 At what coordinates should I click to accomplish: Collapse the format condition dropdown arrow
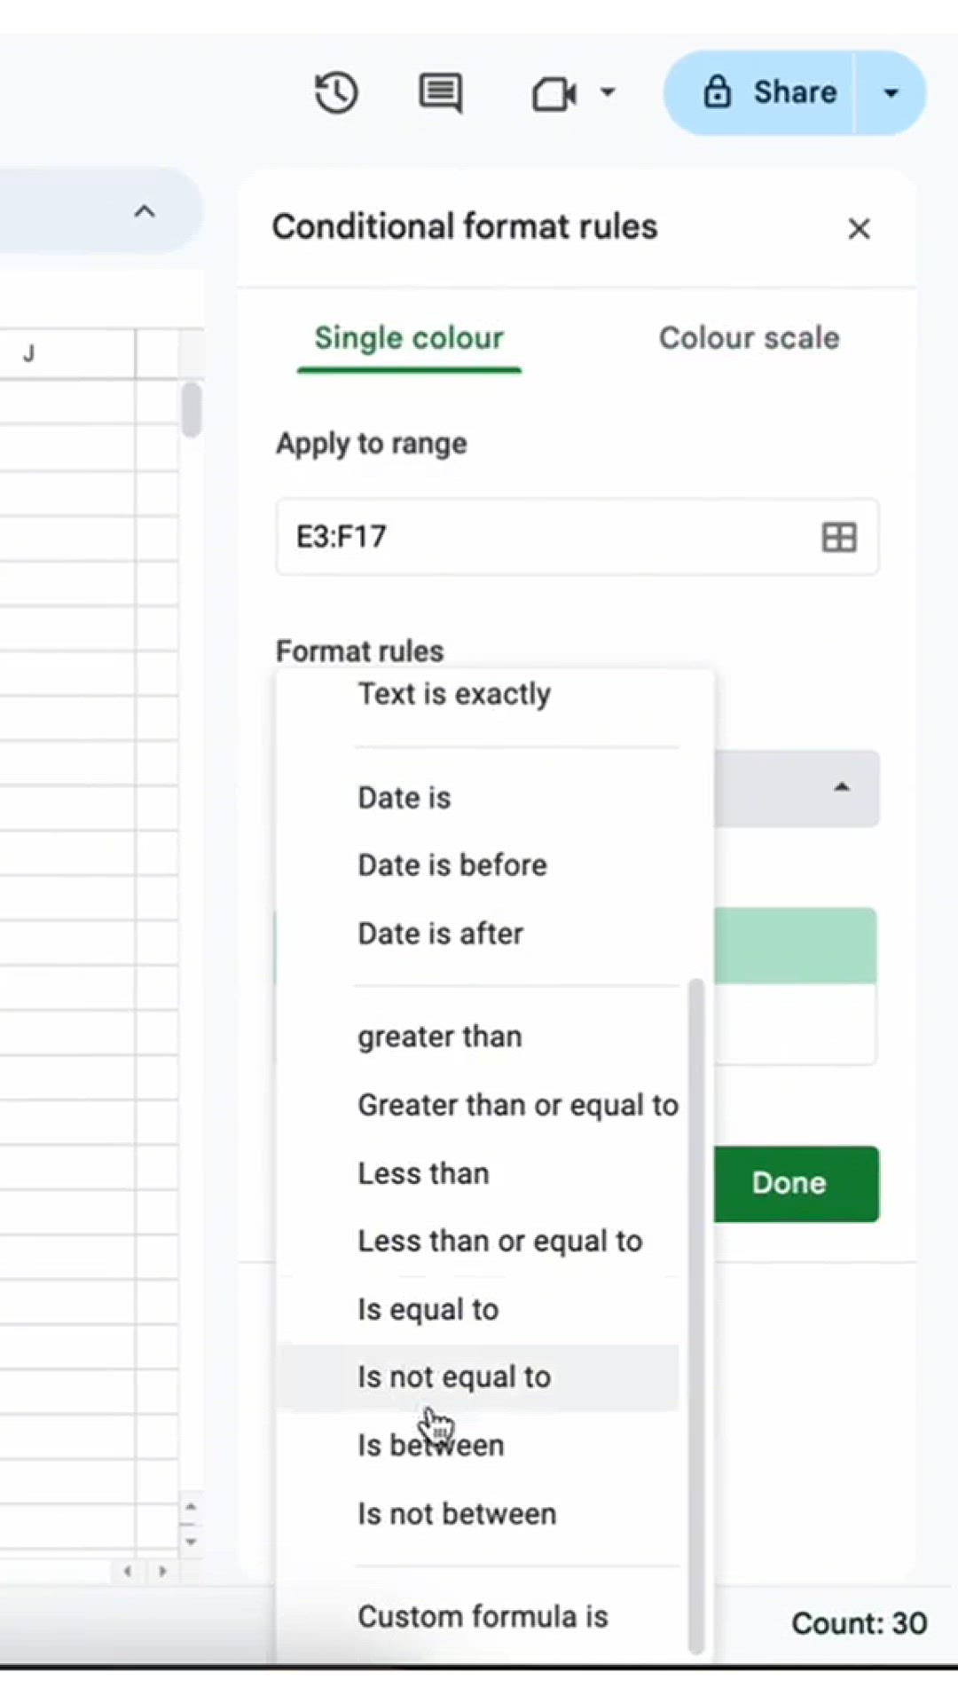(x=842, y=788)
